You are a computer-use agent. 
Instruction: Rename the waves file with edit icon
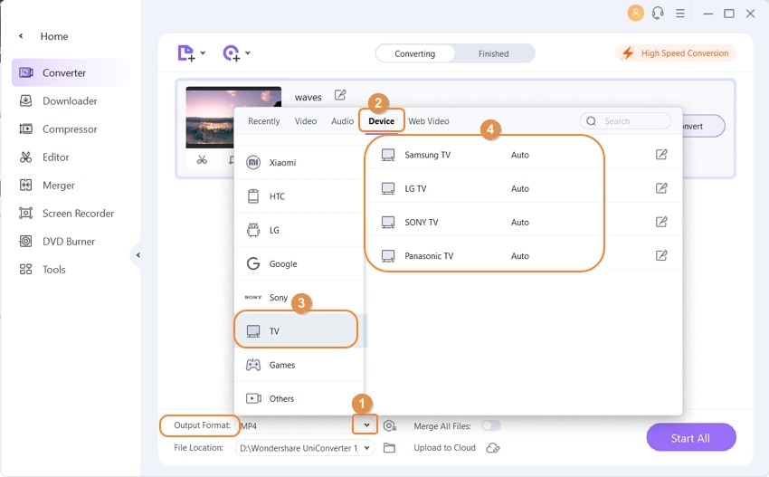click(340, 95)
